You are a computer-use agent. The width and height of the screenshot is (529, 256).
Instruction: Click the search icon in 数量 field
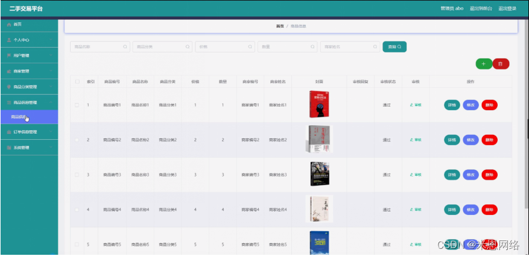[312, 47]
